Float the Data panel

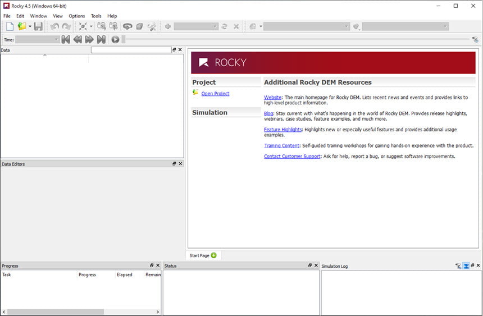174,49
